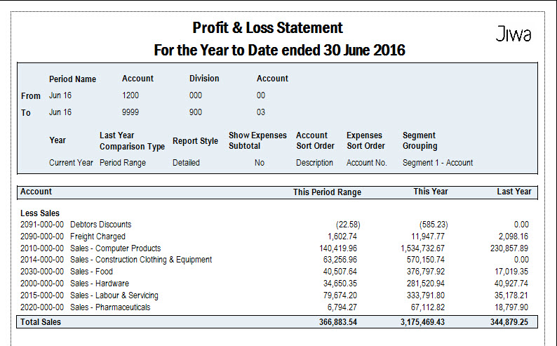The height and width of the screenshot is (346, 557).
Task: Click the Segment 1 - Account grouping value
Action: (438, 163)
